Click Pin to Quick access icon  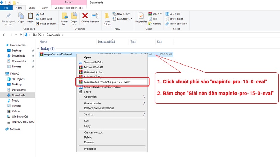(x=8, y=16)
